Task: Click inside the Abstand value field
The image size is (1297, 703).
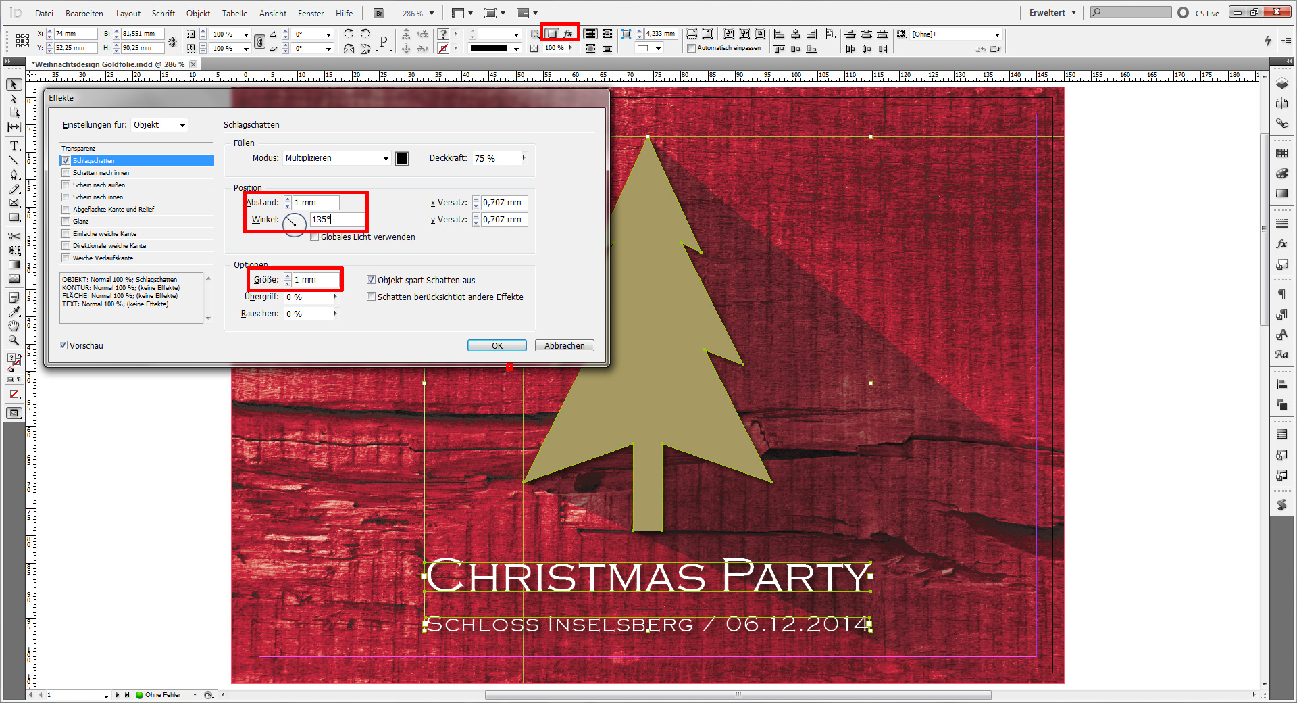Action: tap(317, 203)
